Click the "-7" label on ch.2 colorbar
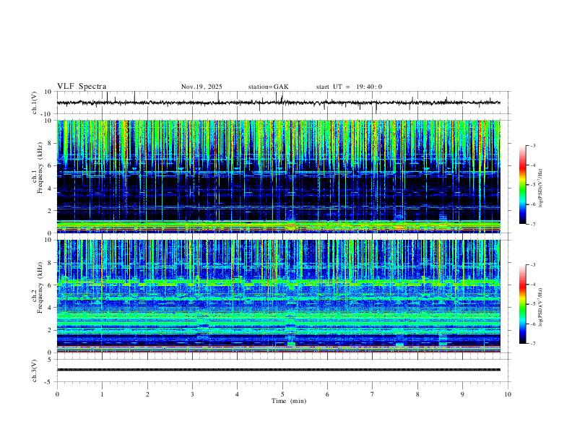 pyautogui.click(x=533, y=343)
